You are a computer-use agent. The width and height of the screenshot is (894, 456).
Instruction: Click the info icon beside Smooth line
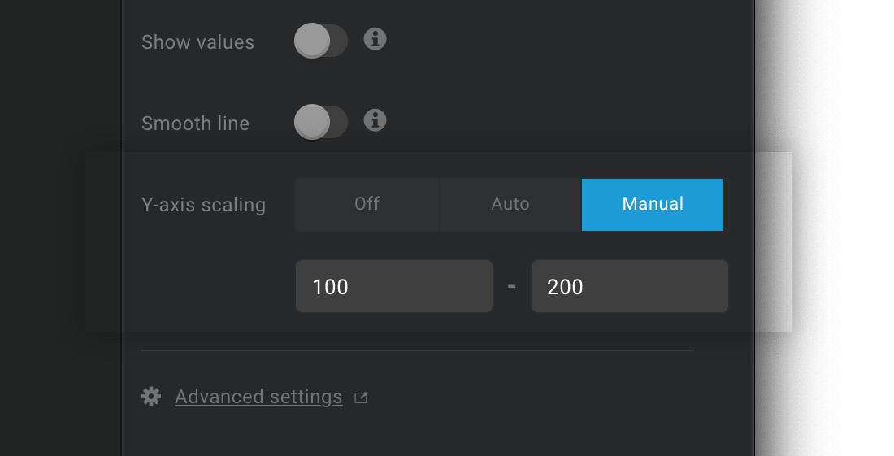pos(375,120)
